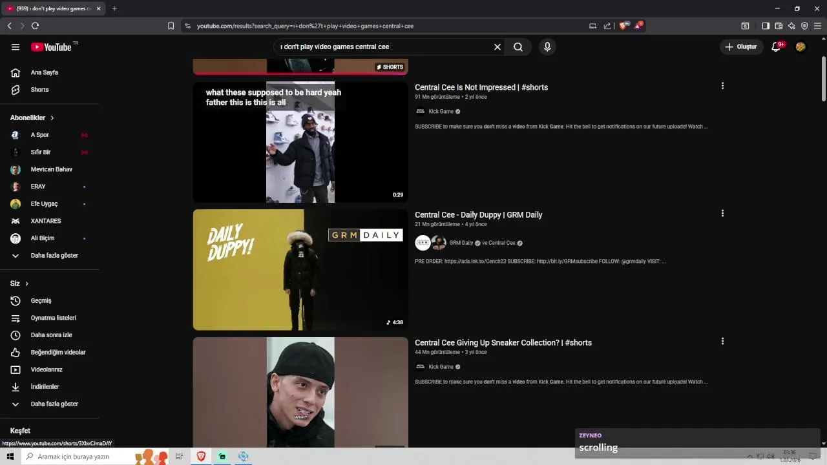Toggle the browser sidebar panel
The image size is (827, 465).
pos(766,26)
